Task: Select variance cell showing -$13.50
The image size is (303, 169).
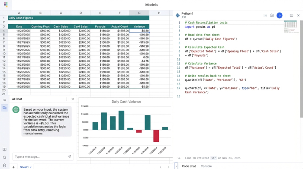Action: pyautogui.click(x=139, y=72)
